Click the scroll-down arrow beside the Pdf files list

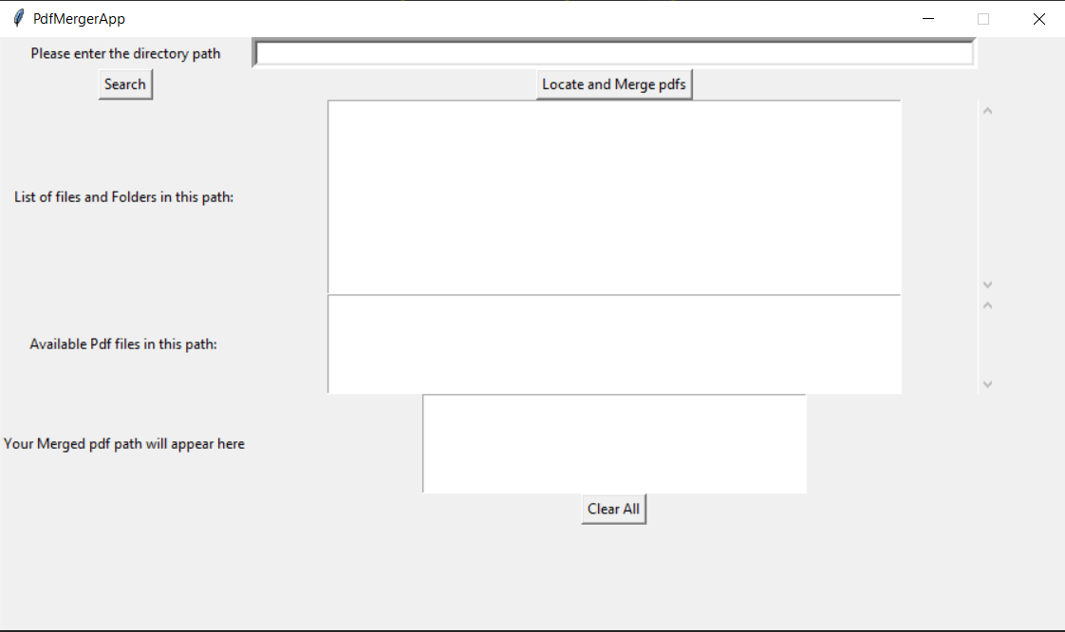987,383
